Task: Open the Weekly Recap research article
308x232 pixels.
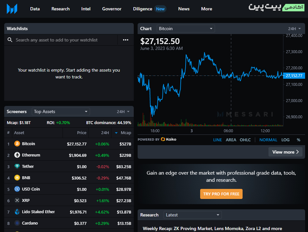Action: (212, 228)
